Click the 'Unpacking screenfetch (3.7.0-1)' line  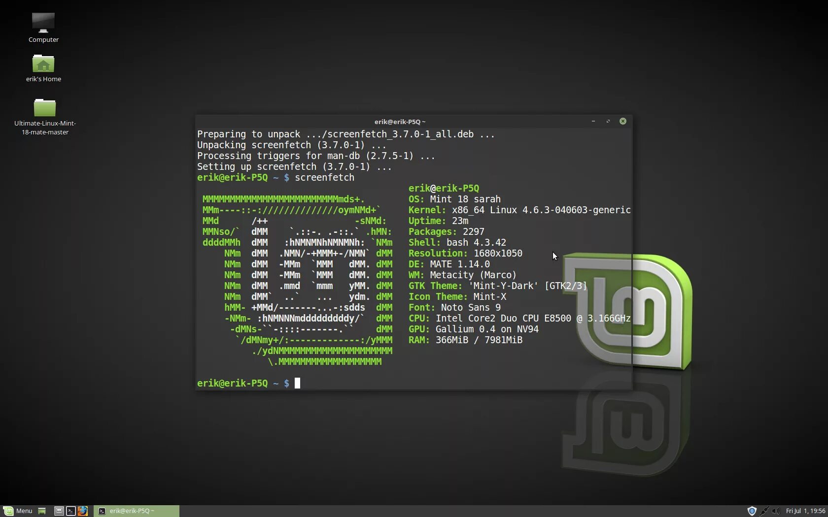click(x=292, y=145)
